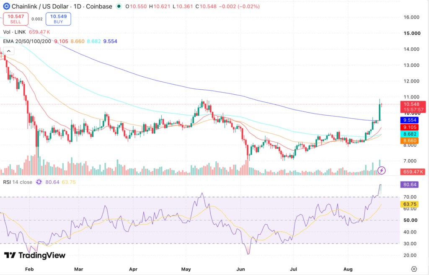The height and width of the screenshot is (275, 429).
Task: Click the purple 80.64 RSI axis tag
Action: click(x=409, y=184)
